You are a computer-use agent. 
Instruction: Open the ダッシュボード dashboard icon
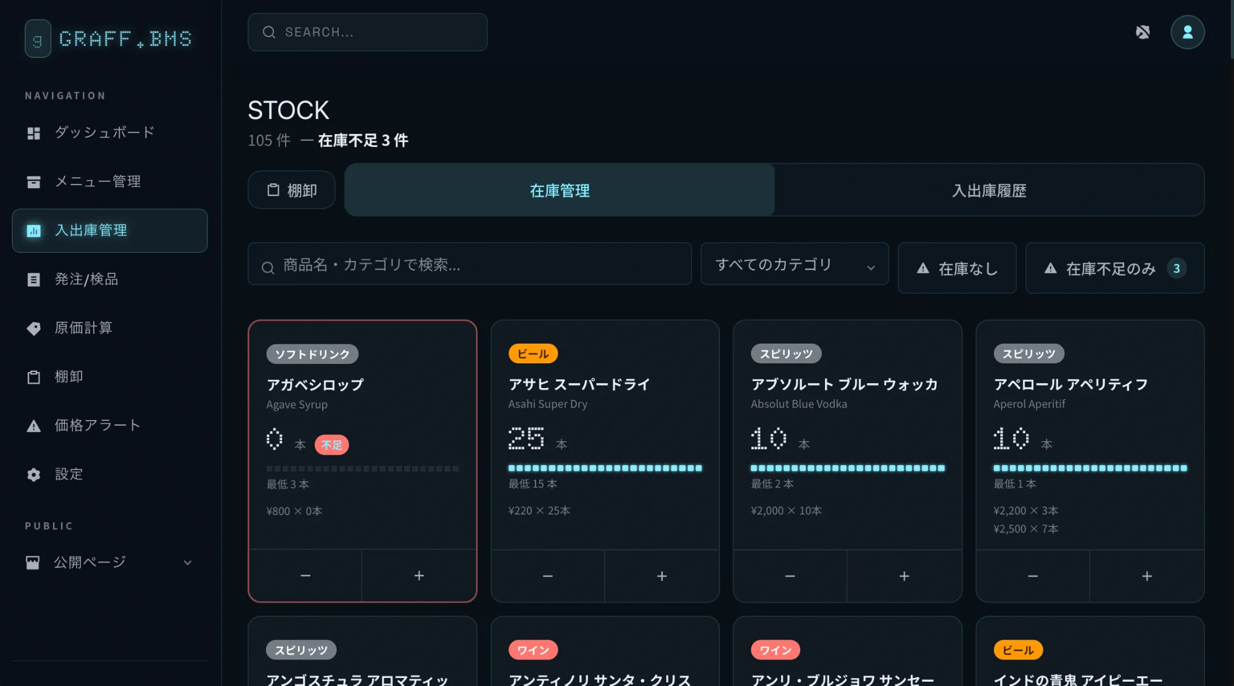[34, 133]
